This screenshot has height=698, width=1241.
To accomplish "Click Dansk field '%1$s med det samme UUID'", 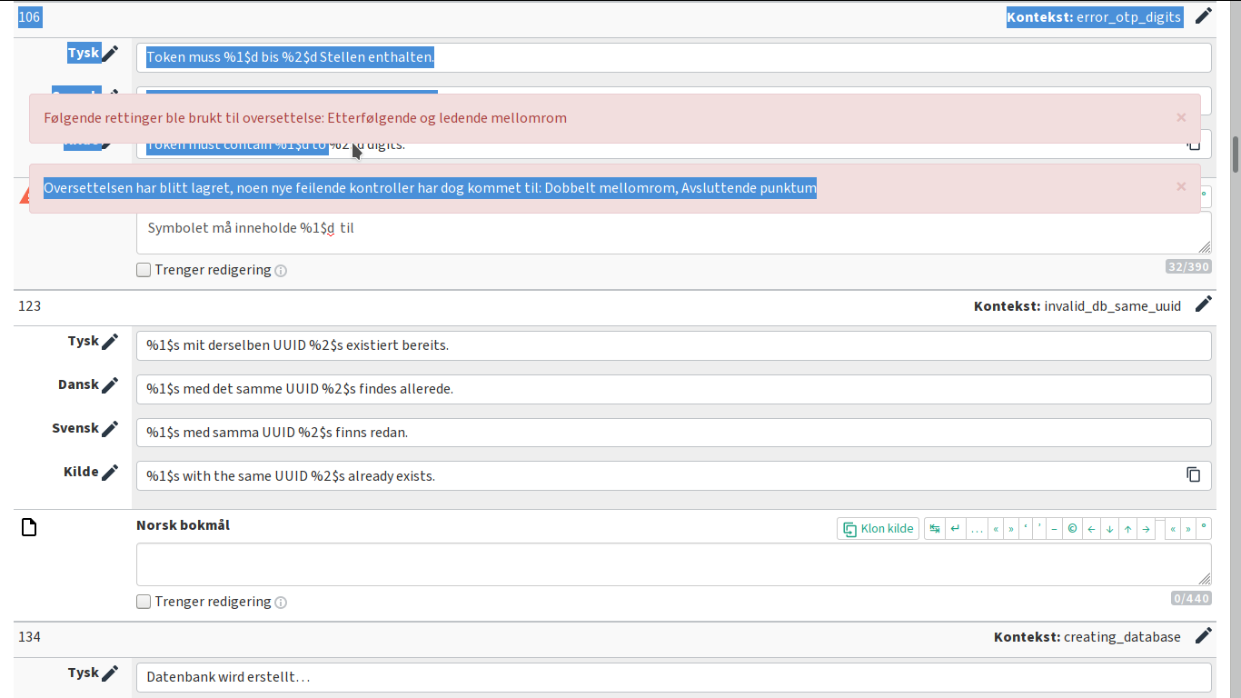I will click(674, 389).
